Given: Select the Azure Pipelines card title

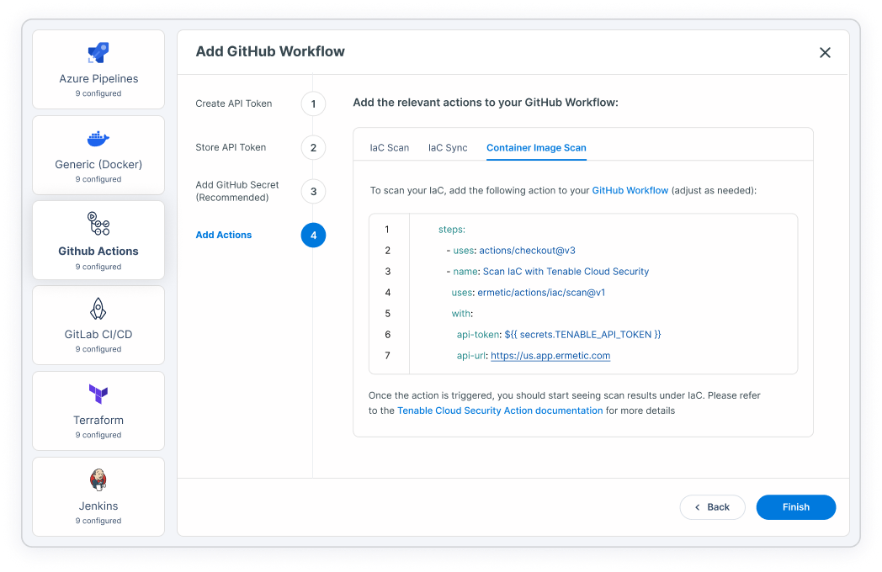Looking at the screenshot, I should click(98, 79).
